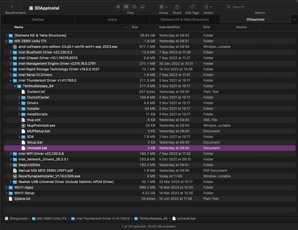Click the Add Tags icon
298x230 pixels.
192,6
